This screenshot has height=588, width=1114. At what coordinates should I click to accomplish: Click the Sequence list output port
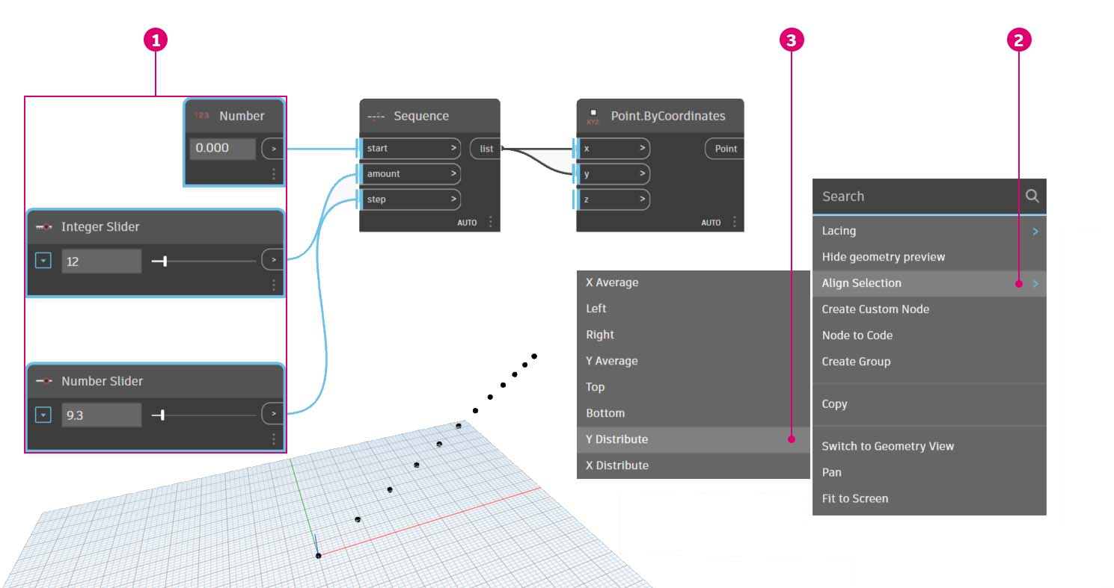point(486,148)
